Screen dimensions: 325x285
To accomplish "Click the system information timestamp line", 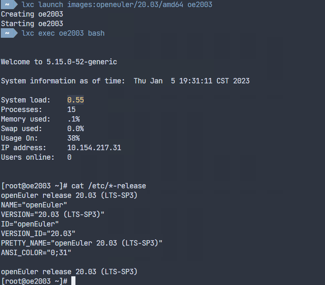I will click(x=125, y=81).
